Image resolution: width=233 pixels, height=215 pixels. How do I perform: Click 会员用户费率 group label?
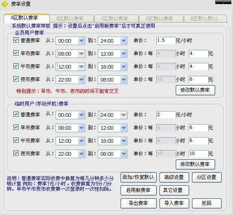click(29, 33)
